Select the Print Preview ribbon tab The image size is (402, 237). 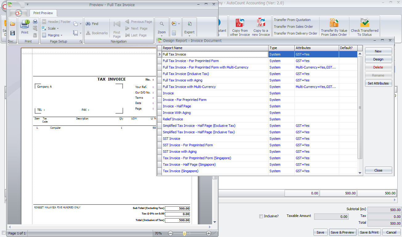(43, 13)
